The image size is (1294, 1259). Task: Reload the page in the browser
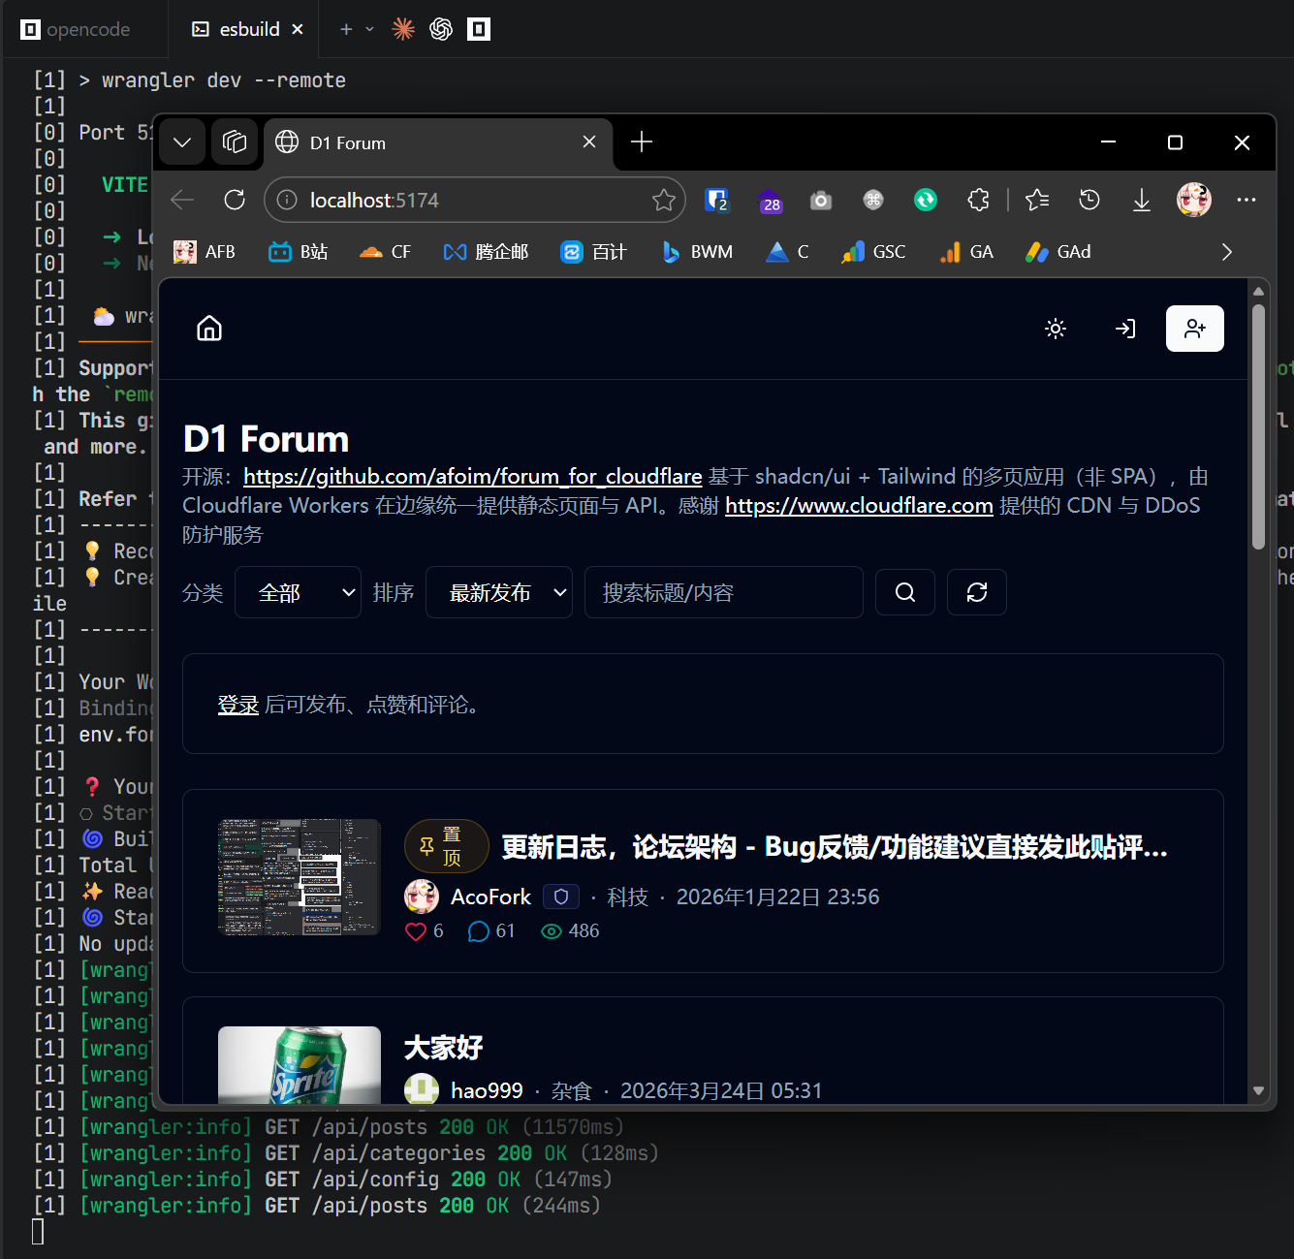[x=235, y=201]
